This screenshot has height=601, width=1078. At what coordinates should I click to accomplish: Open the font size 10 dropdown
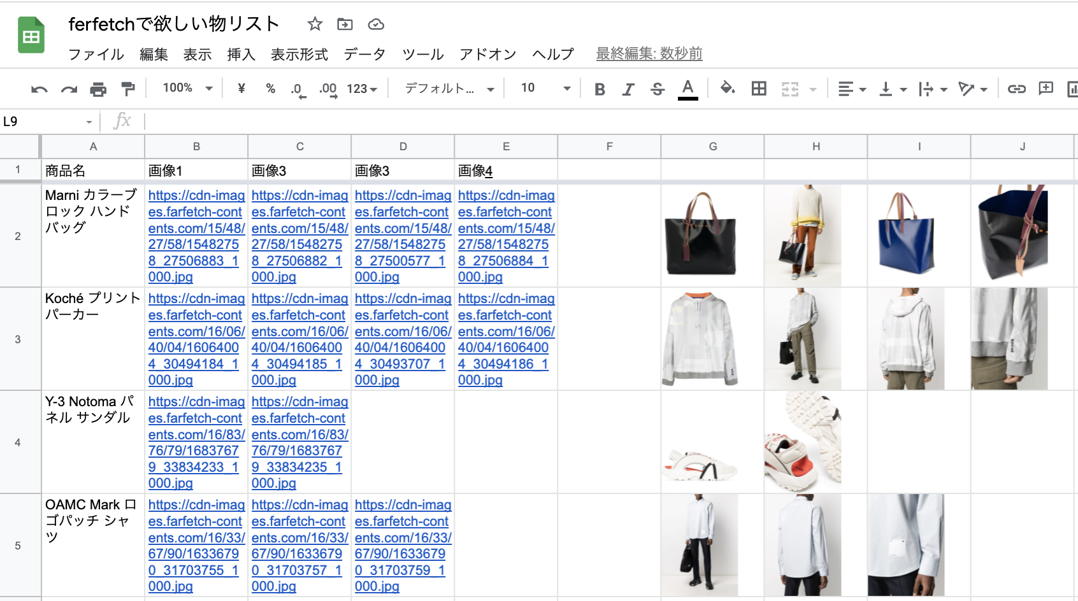click(545, 88)
